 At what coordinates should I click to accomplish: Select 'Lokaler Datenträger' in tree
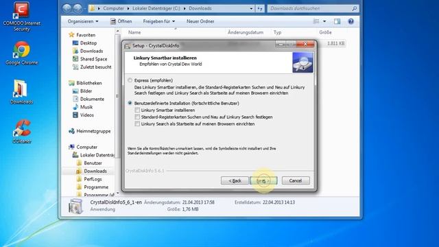click(97, 155)
